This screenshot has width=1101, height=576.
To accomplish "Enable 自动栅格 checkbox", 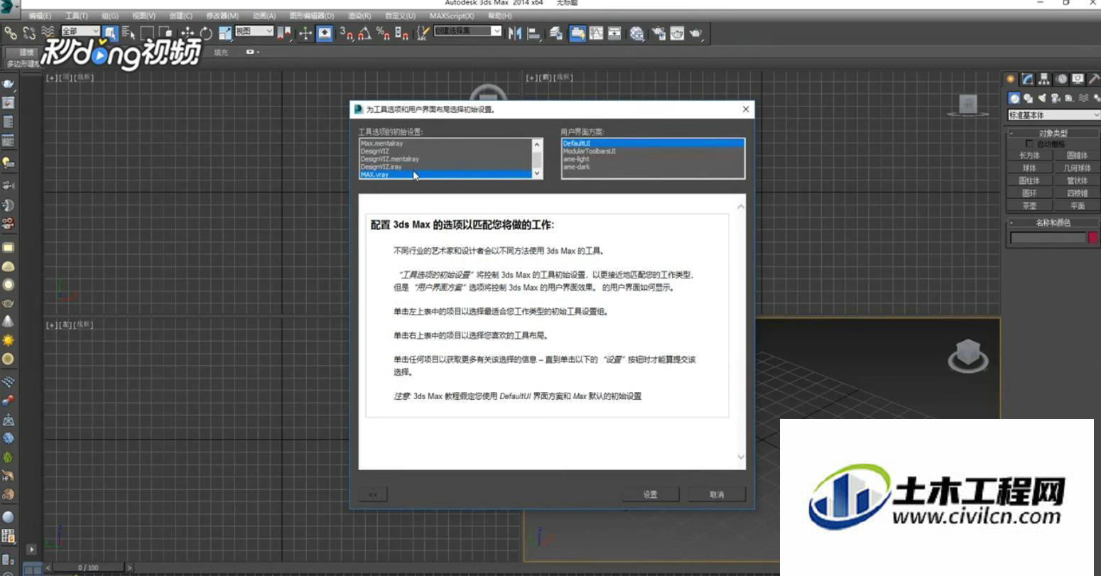I will (x=1029, y=143).
